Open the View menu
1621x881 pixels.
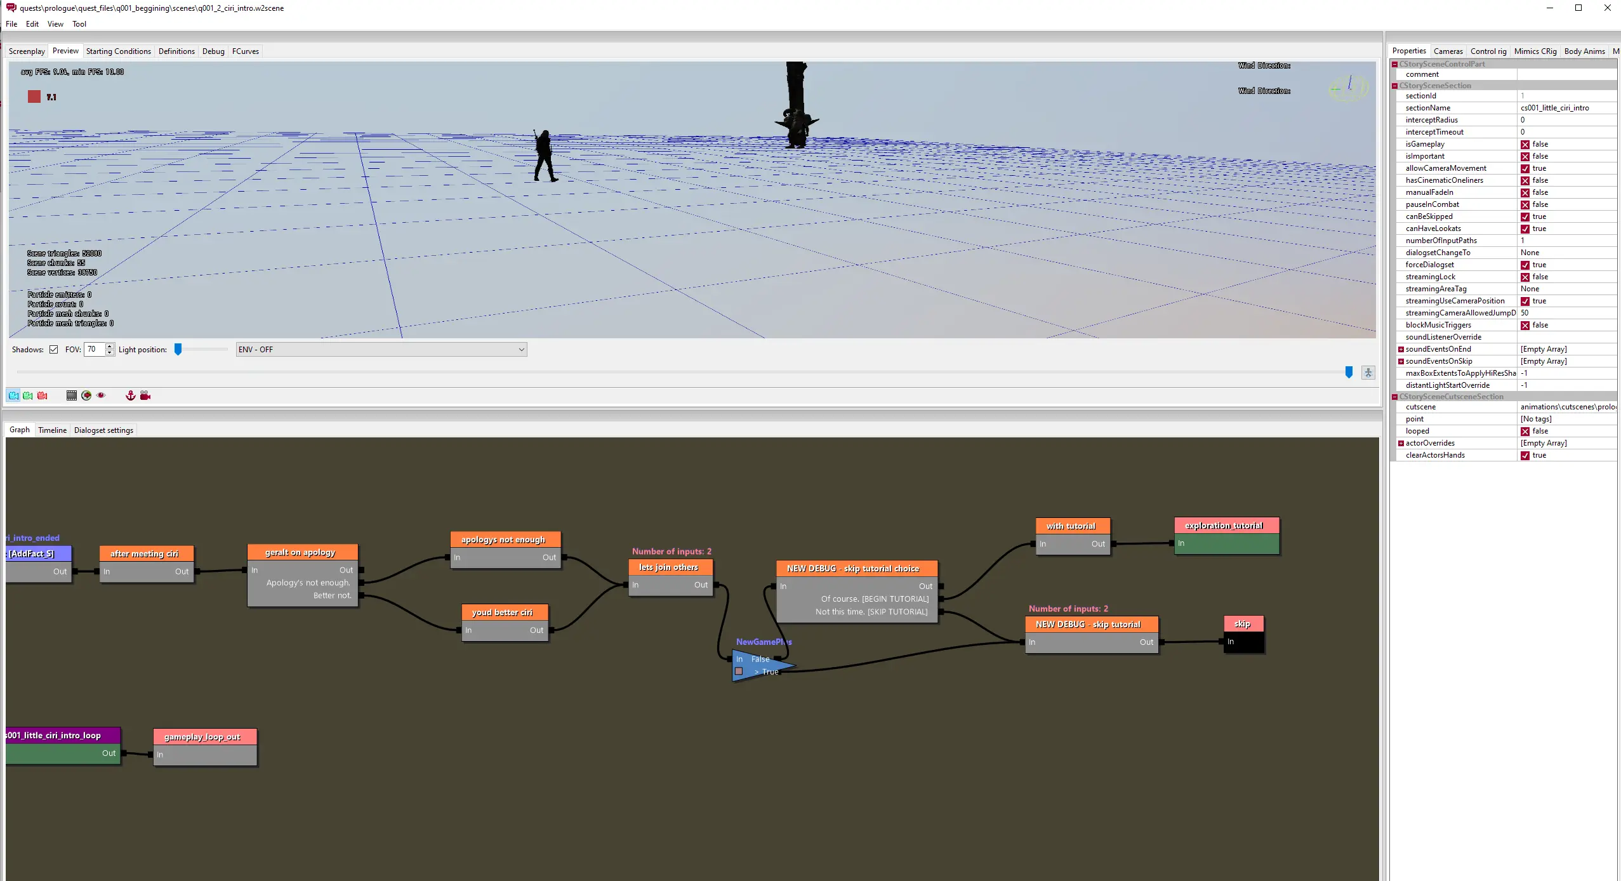55,24
